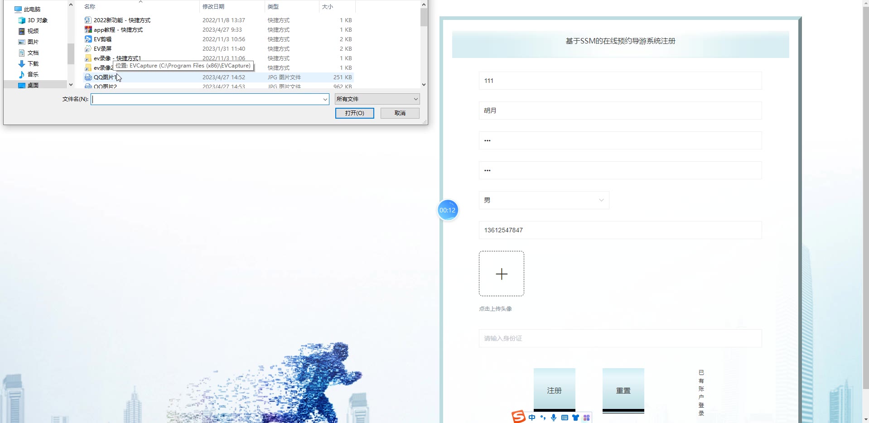Click the file list vertical scrollbar down arrow

pos(424,84)
